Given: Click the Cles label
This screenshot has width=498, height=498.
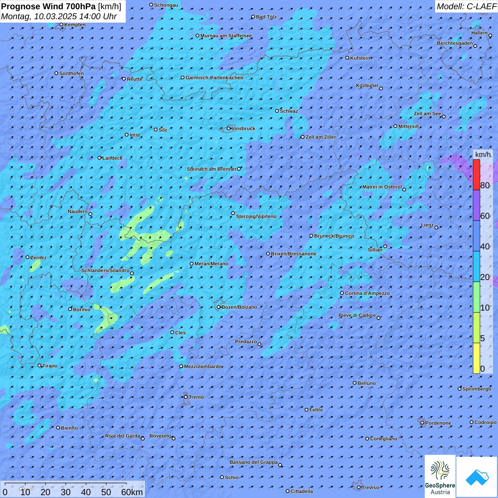Looking at the screenshot, I should 180,333.
